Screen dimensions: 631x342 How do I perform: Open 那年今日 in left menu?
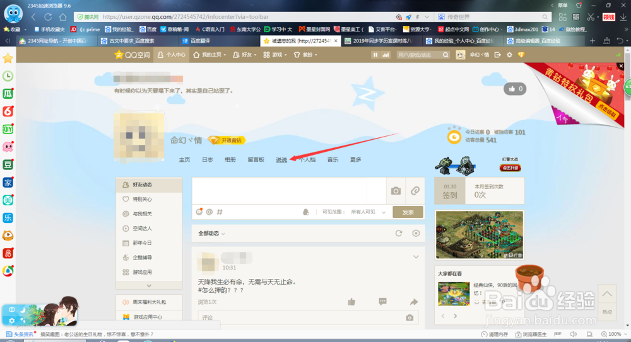pyautogui.click(x=149, y=242)
